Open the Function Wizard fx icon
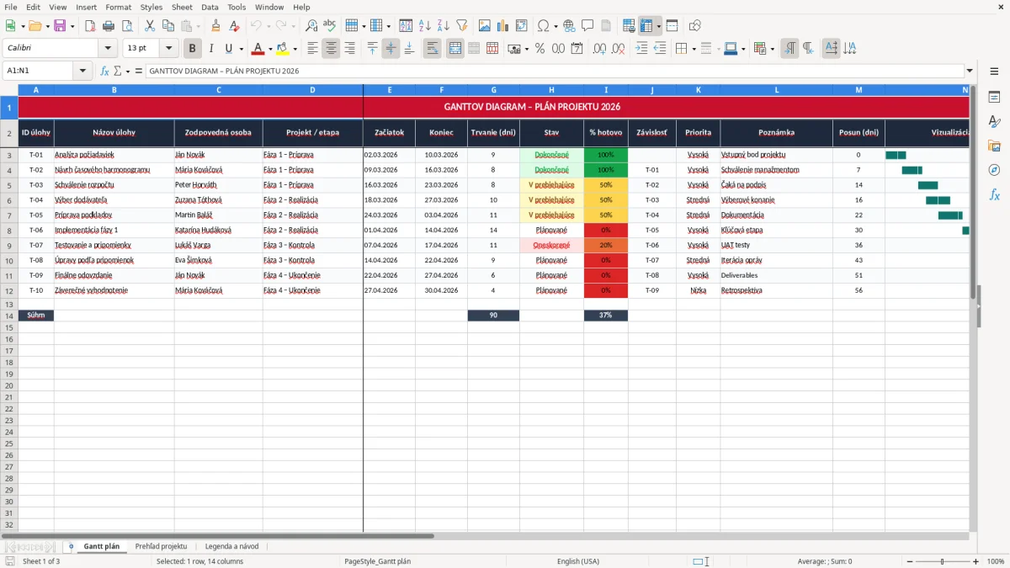Viewport: 1010px width, 568px height. click(105, 72)
